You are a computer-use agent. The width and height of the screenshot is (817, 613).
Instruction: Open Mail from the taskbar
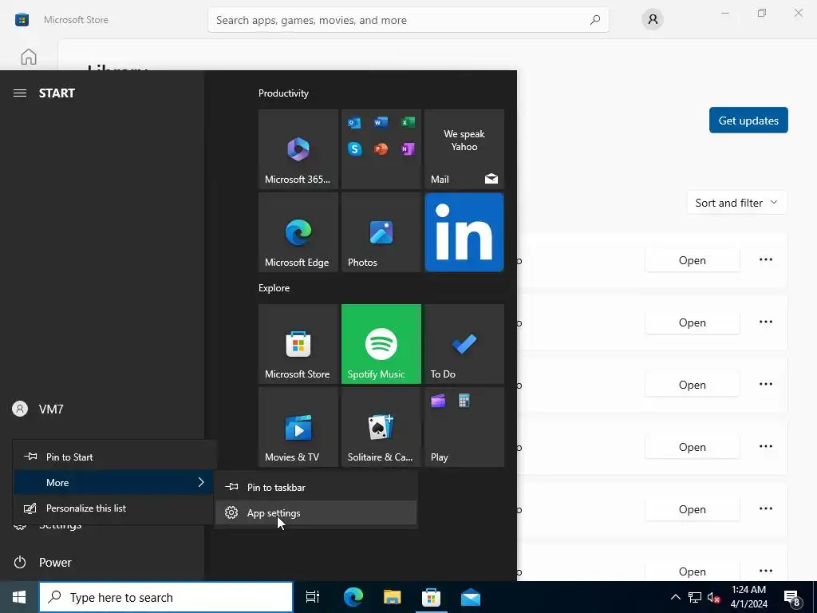click(471, 597)
